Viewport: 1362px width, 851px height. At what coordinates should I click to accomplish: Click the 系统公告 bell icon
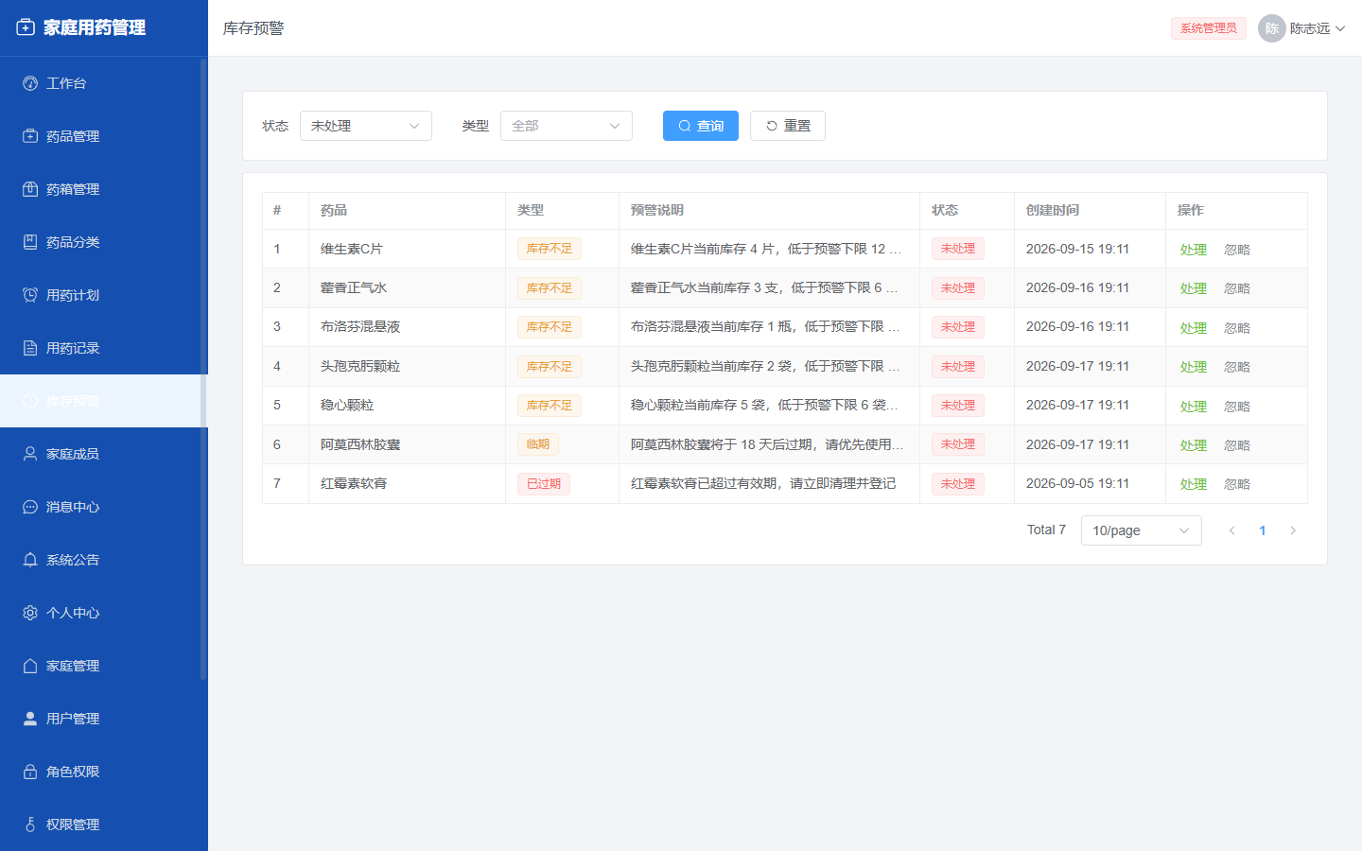click(30, 560)
